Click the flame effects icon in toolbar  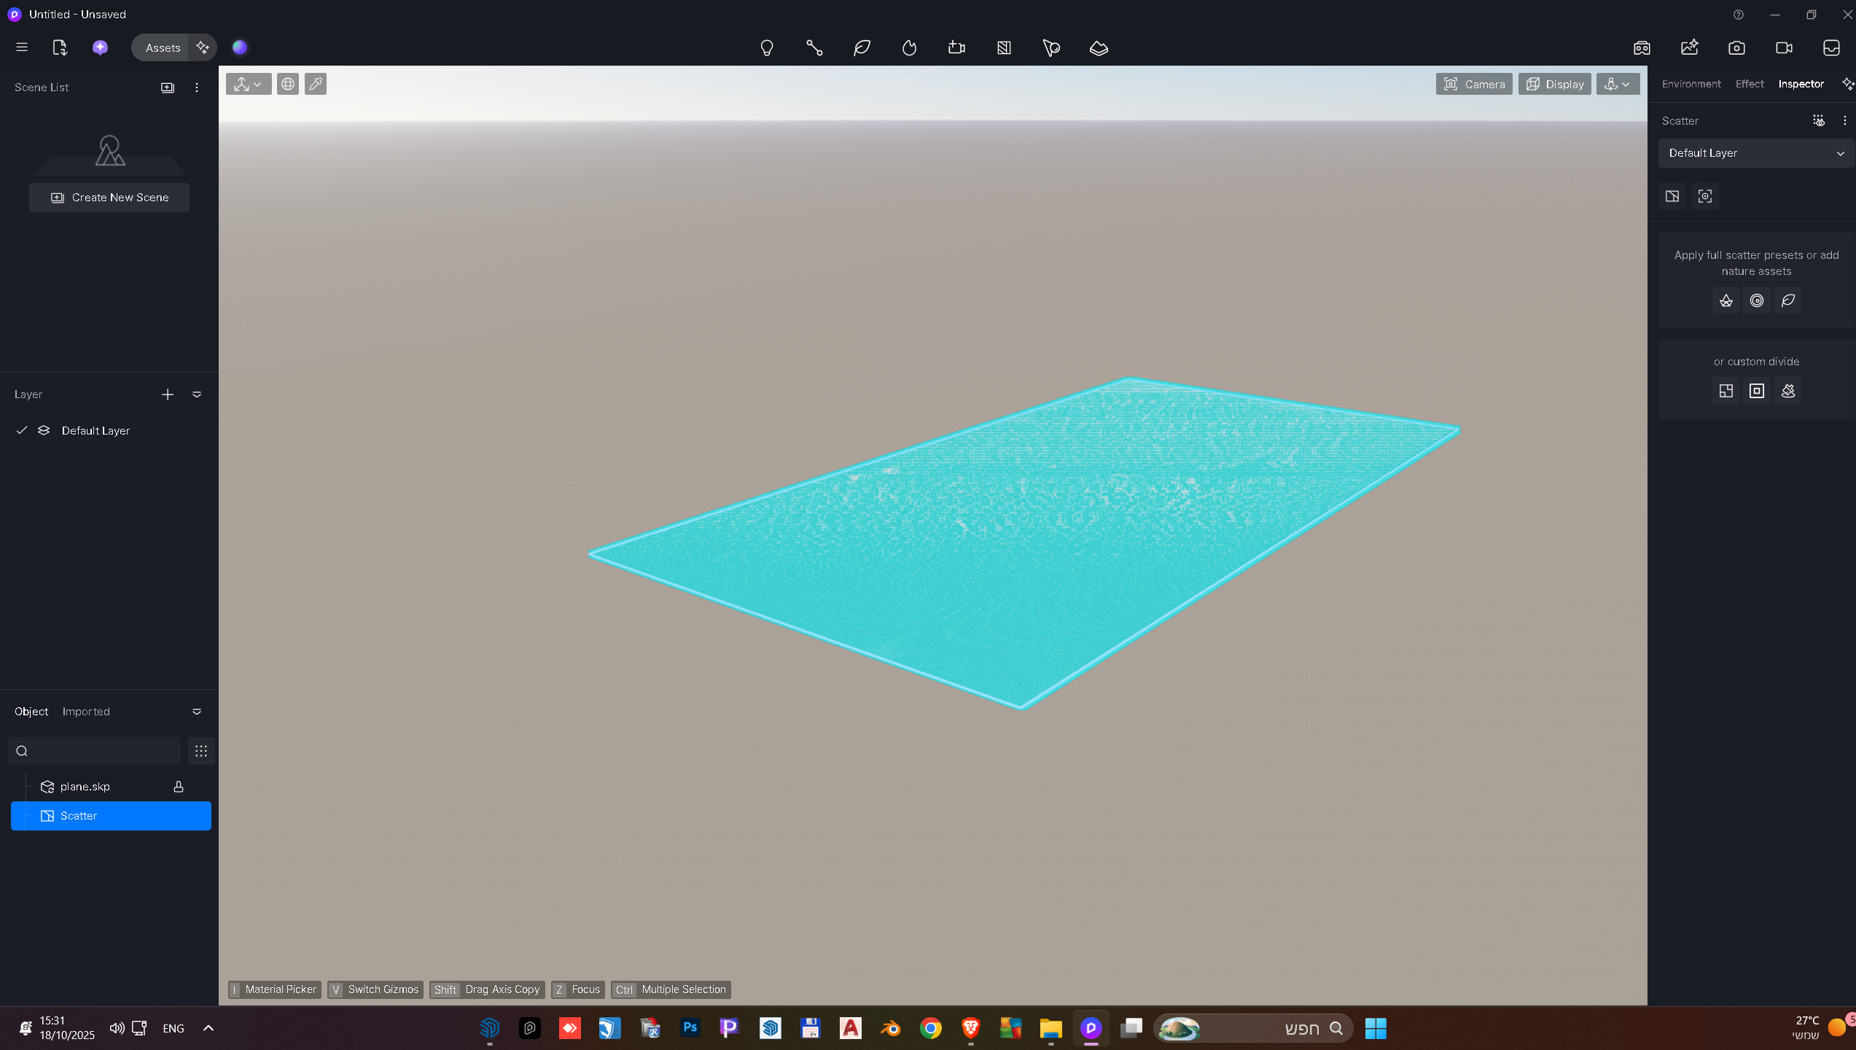[909, 48]
